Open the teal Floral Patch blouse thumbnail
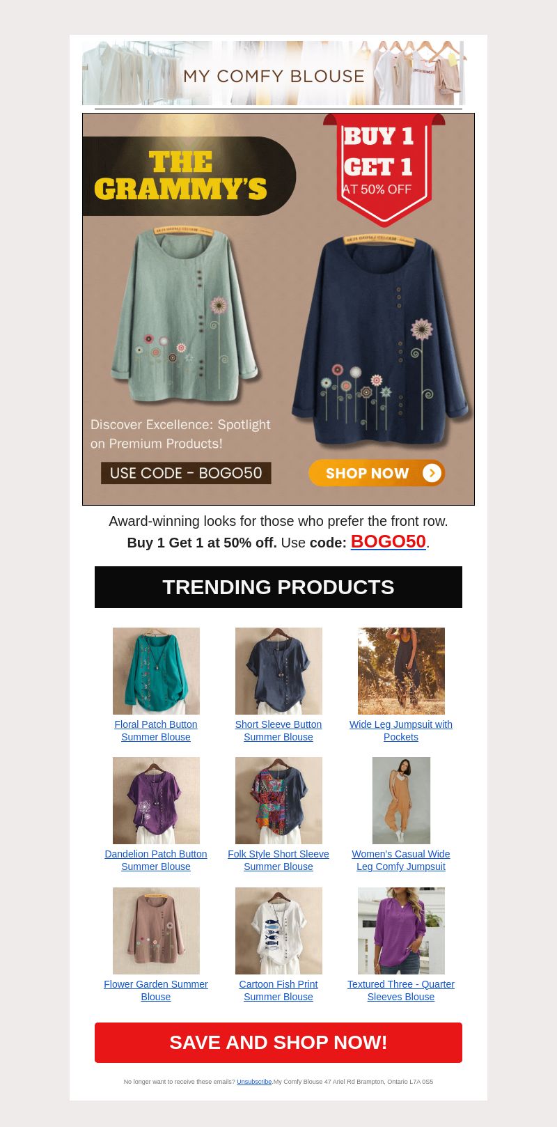Viewport: 557px width, 1127px height. tap(156, 671)
